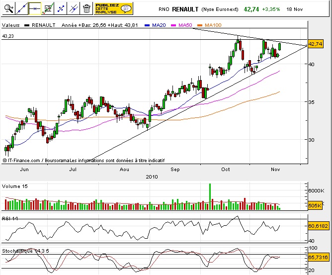Screen dimensions: 332x275
Task: Select the trend line drawing tool
Action: (x=21, y=8)
